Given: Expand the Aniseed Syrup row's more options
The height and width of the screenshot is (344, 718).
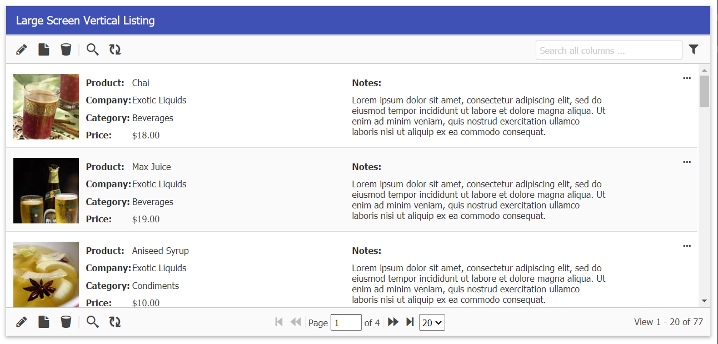Looking at the screenshot, I should click(x=687, y=246).
